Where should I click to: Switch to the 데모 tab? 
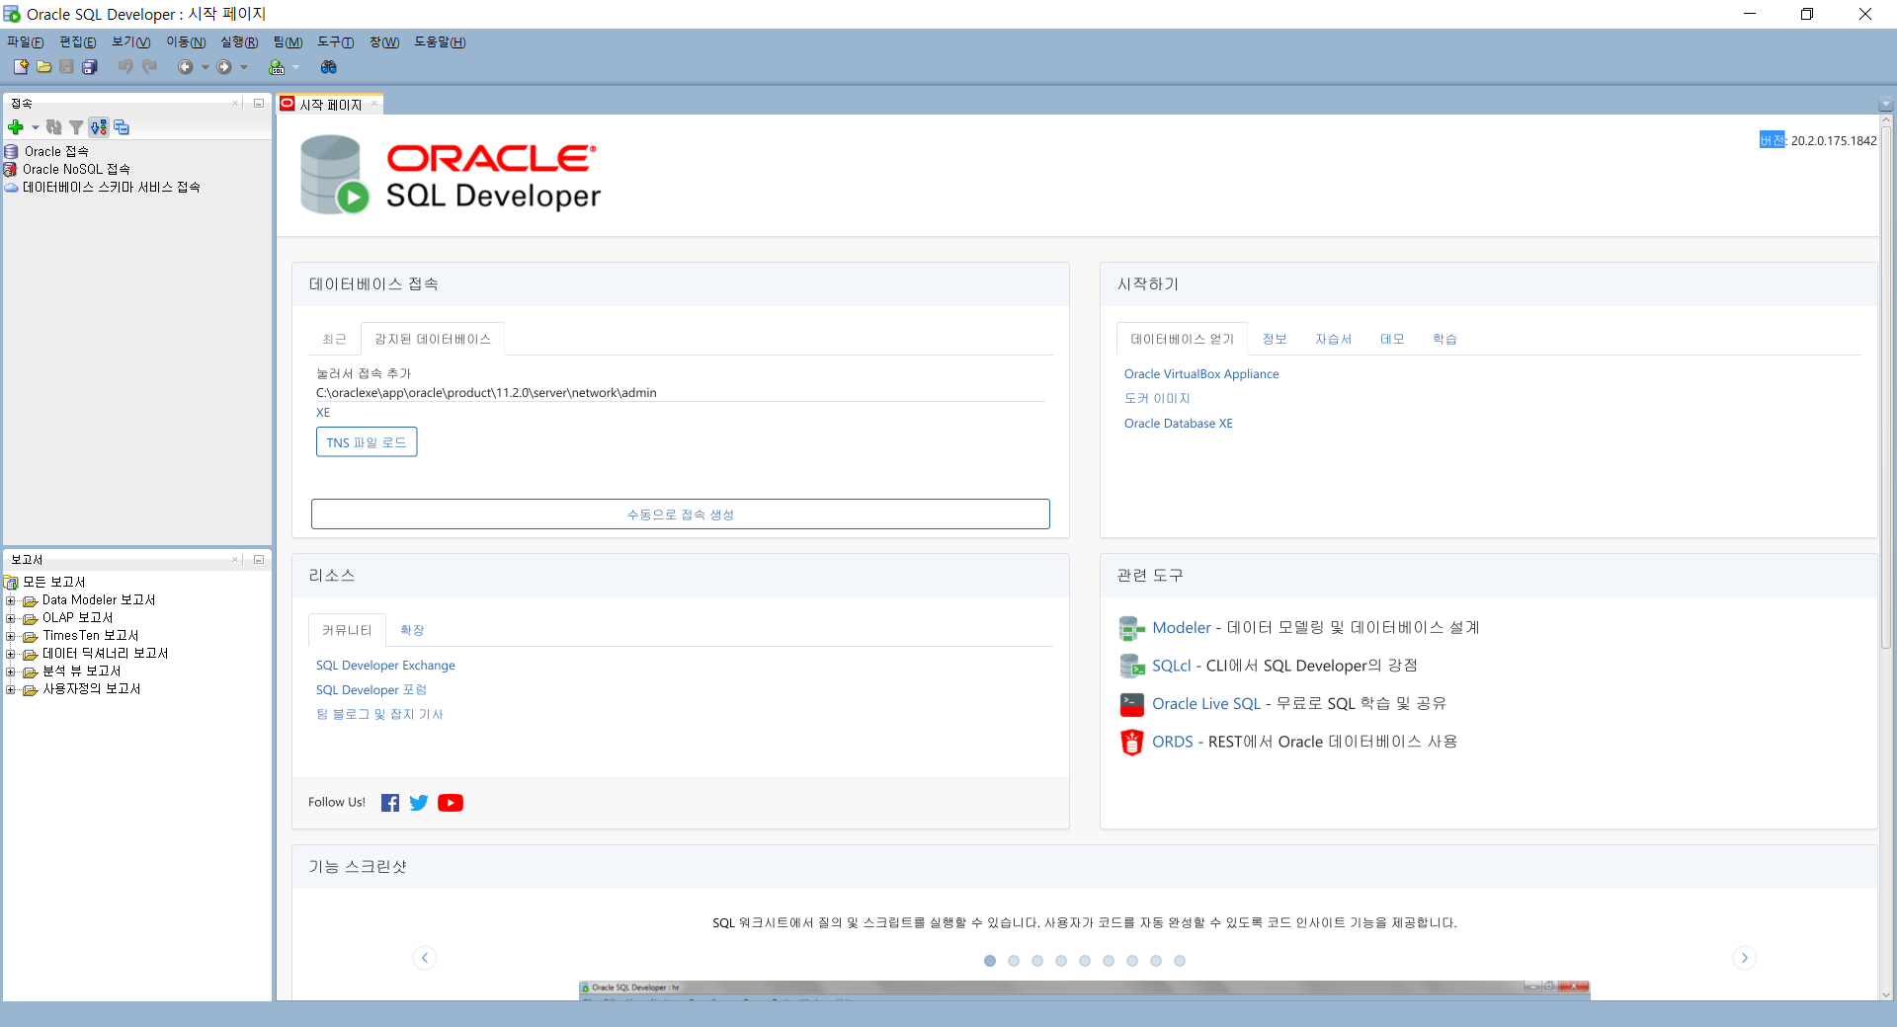(1392, 339)
